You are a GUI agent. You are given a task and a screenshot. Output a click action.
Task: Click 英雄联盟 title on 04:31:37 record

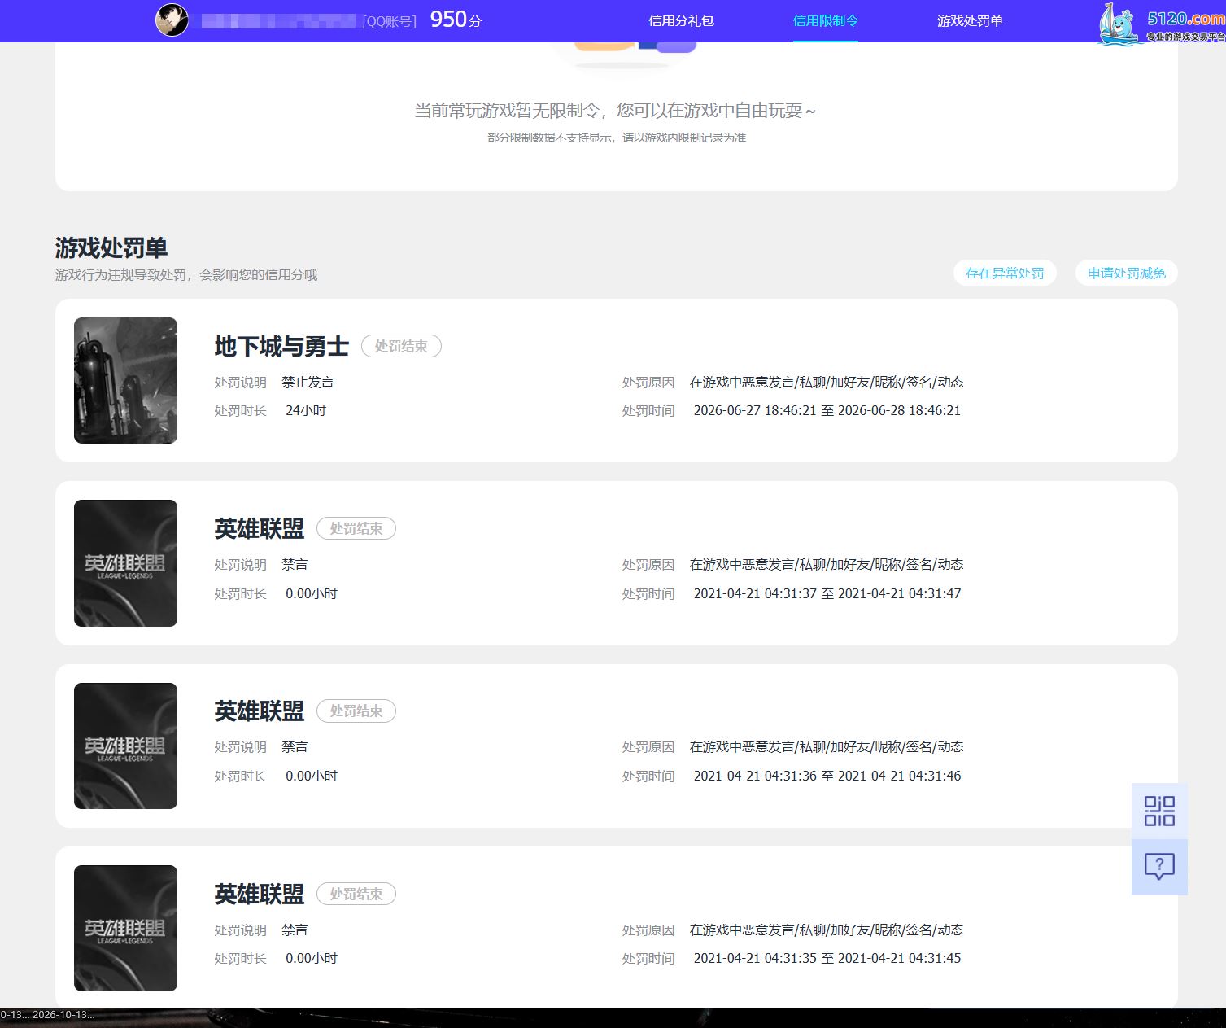pyautogui.click(x=260, y=529)
